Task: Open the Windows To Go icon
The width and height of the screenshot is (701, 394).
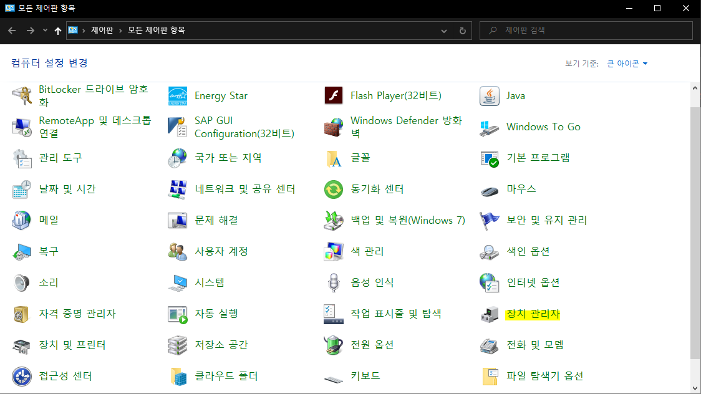Action: (490, 127)
